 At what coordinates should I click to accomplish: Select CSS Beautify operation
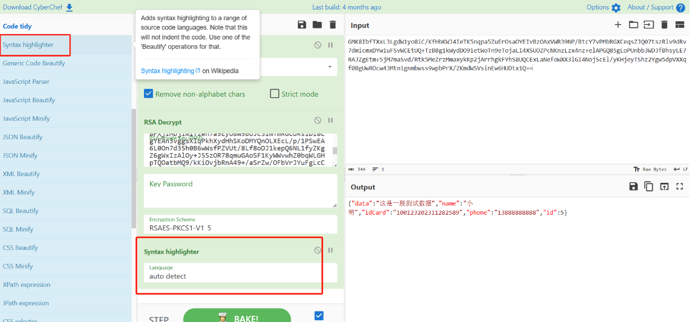point(66,248)
